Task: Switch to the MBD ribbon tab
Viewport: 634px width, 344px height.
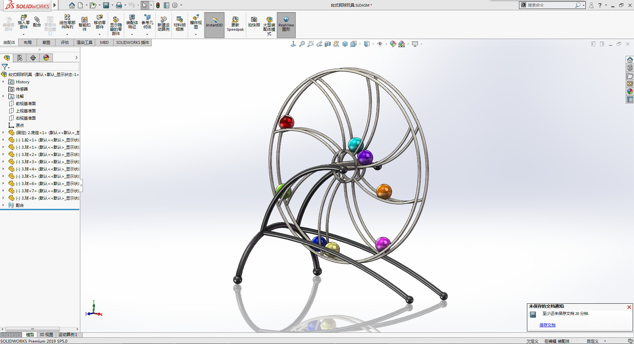Action: (104, 42)
